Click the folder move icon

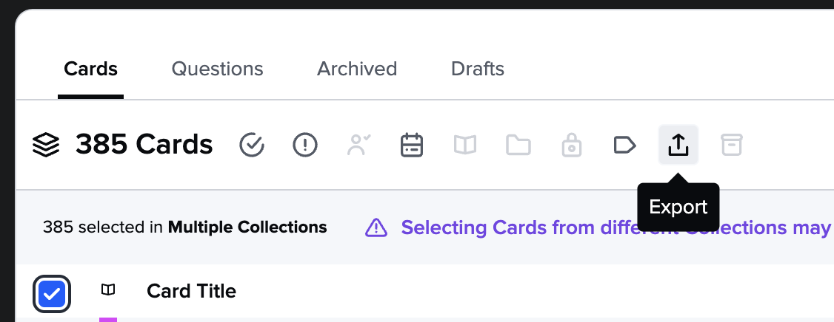click(x=518, y=145)
